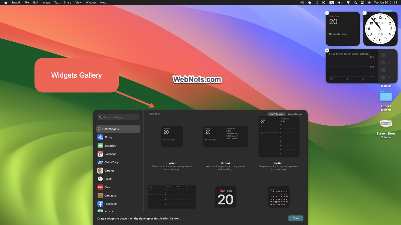This screenshot has height=225, width=401.
Task: Open the Image menu
Action: [x=46, y=2]
